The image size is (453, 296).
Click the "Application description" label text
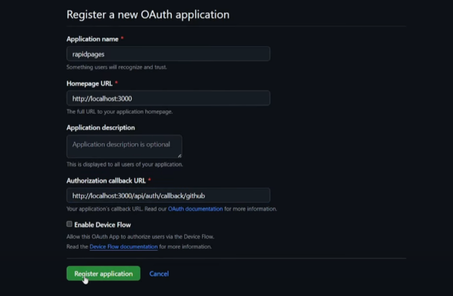tap(101, 128)
